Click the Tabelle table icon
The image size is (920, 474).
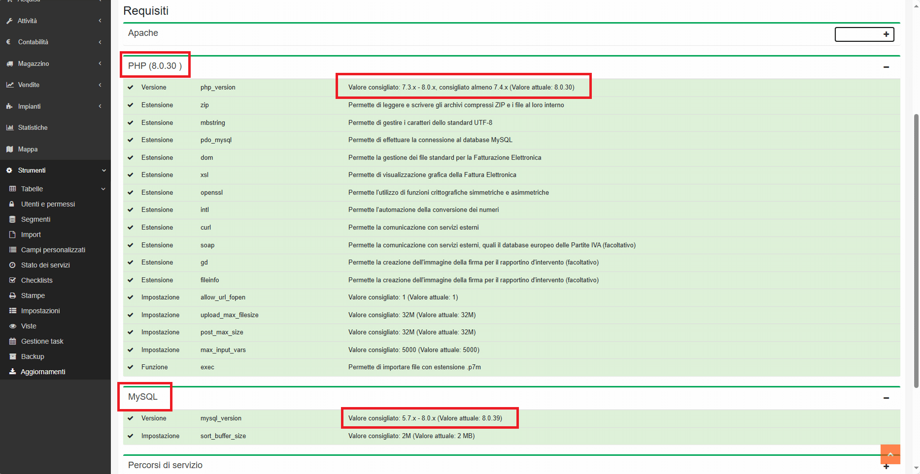point(13,189)
